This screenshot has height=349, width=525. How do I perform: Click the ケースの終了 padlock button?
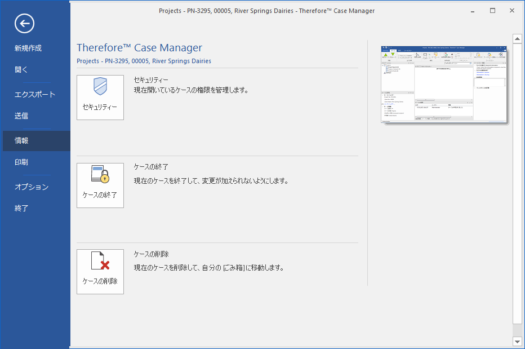tap(100, 185)
